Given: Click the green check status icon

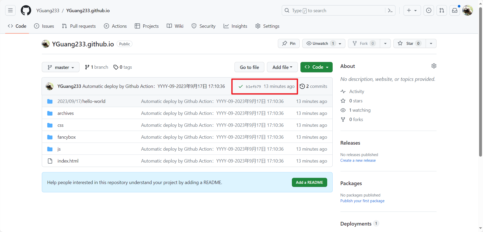Looking at the screenshot, I should pyautogui.click(x=241, y=87).
